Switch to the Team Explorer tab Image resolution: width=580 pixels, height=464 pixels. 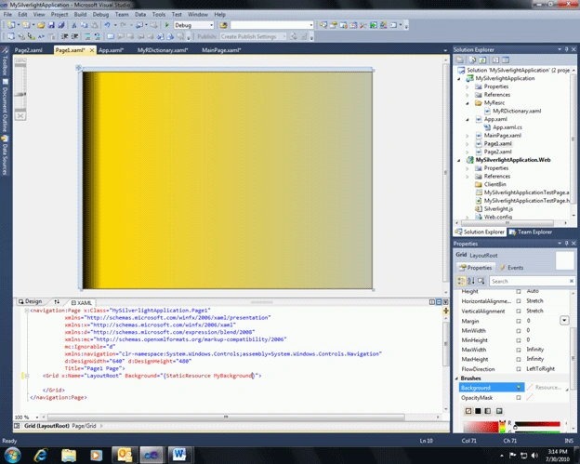click(531, 232)
